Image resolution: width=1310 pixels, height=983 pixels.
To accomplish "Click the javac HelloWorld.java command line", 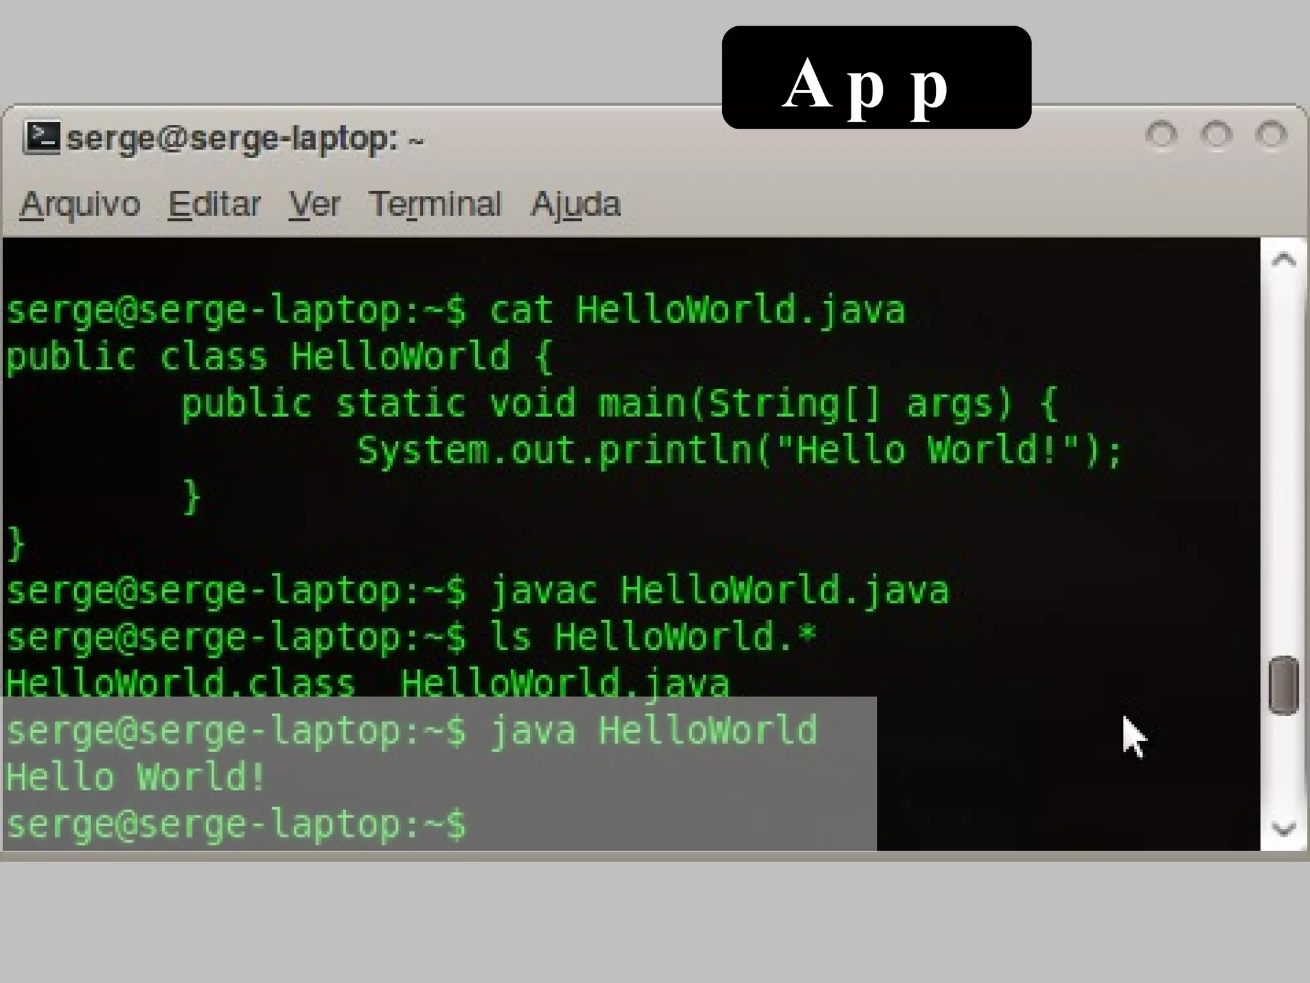I will [477, 591].
